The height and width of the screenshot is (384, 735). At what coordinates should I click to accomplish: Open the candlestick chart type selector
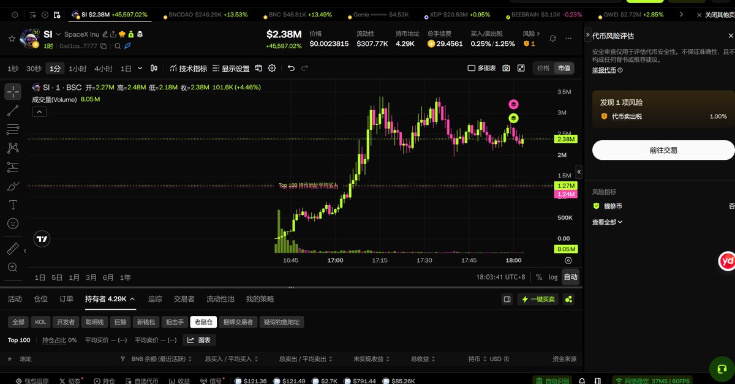coord(154,68)
